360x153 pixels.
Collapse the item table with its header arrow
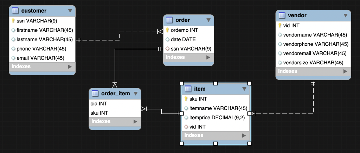coord(244,89)
